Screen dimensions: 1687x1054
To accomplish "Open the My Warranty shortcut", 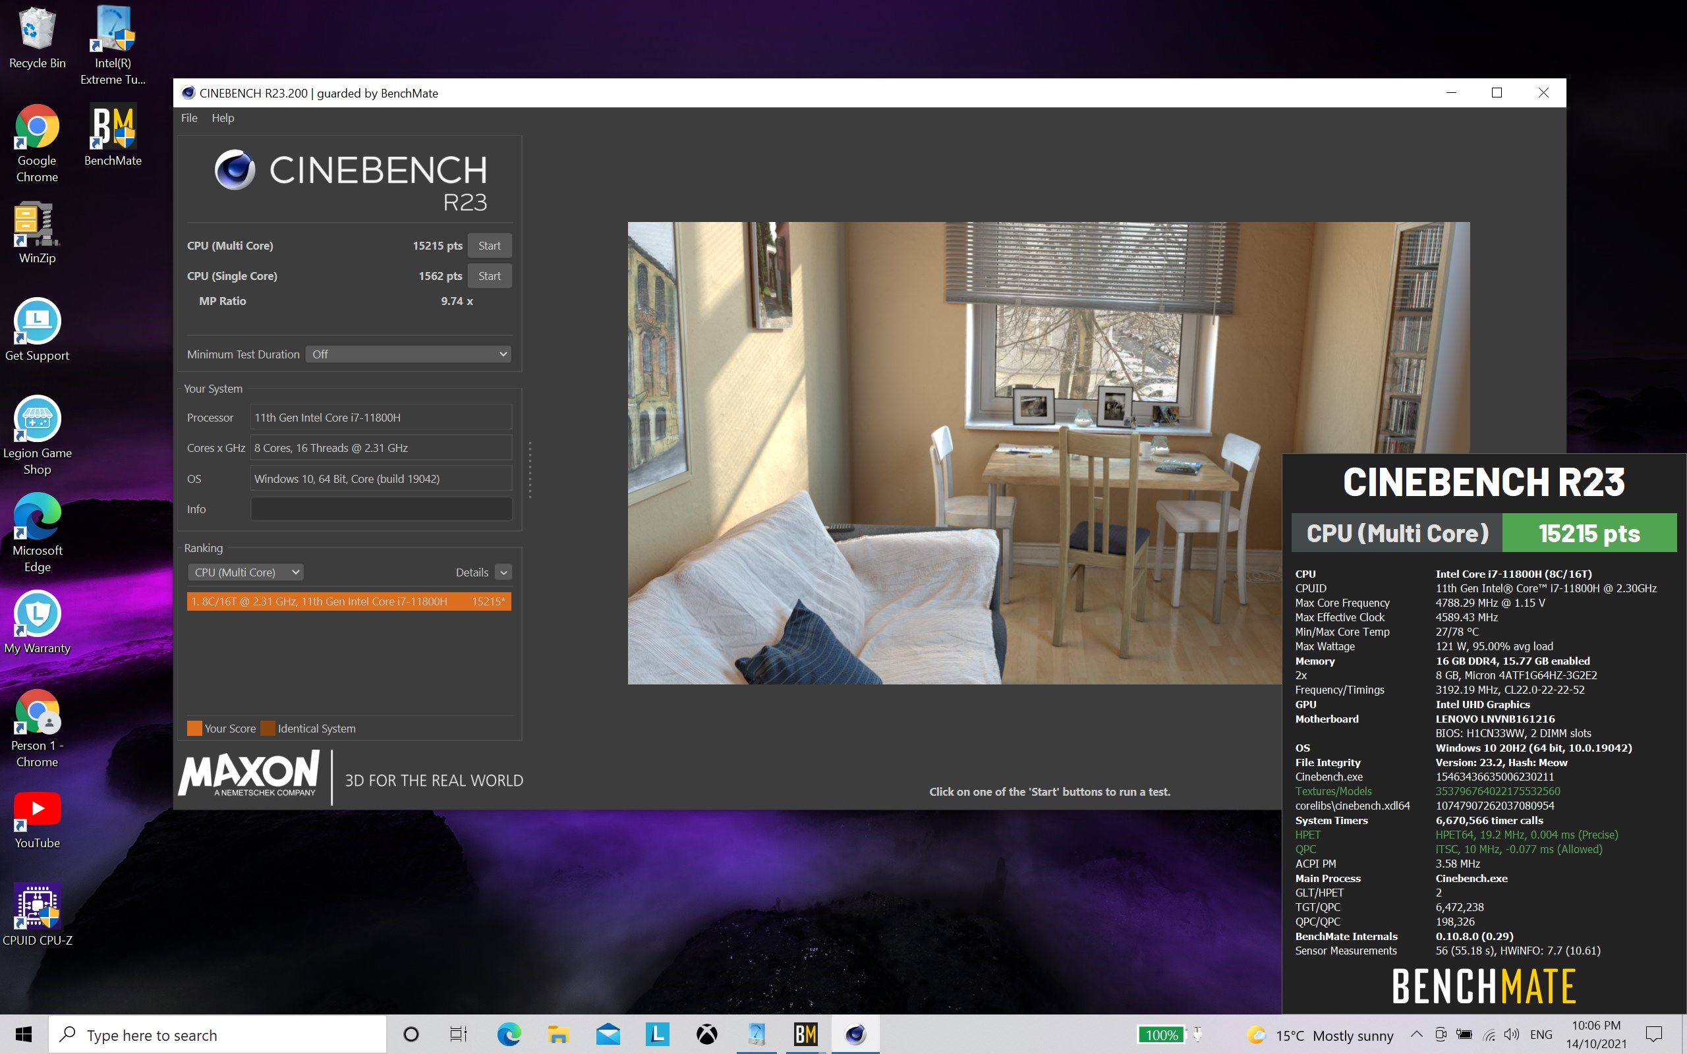I will point(37,623).
